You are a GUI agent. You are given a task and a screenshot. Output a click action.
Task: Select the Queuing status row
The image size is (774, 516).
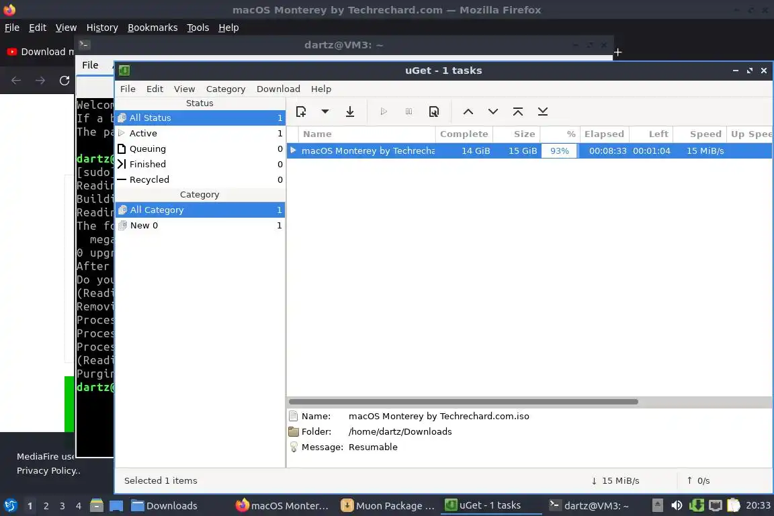(x=200, y=148)
